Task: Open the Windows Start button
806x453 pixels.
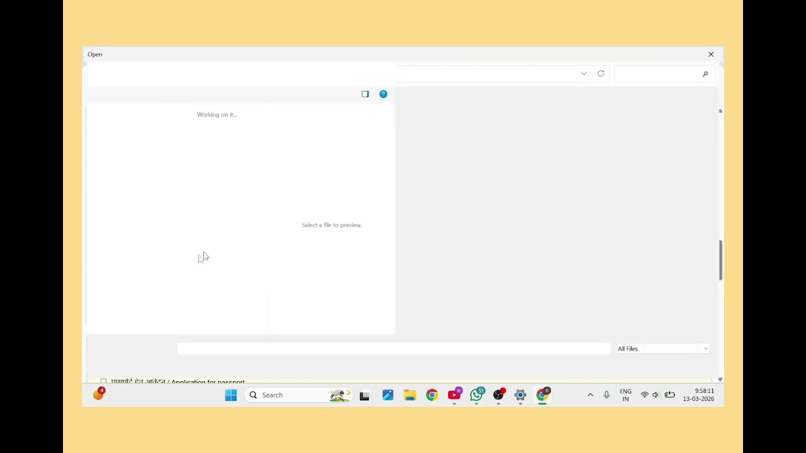Action: point(230,395)
